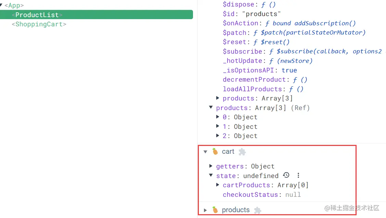
Task: Collapse the cart store section
Action: pos(205,152)
